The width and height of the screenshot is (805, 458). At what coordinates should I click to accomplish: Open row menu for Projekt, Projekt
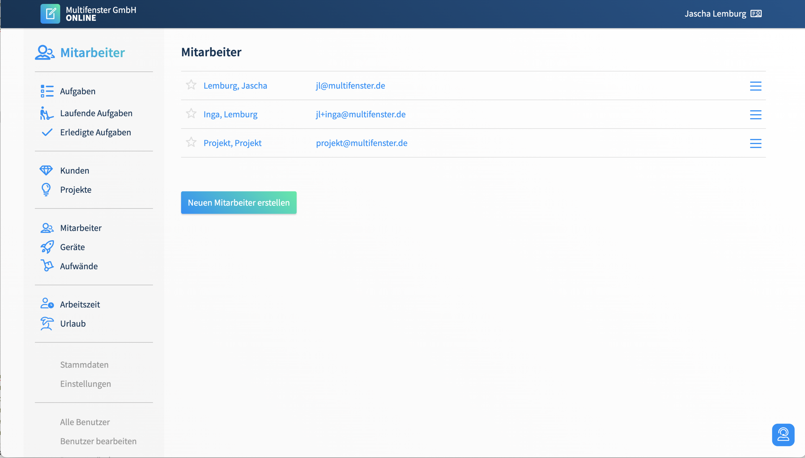point(755,144)
